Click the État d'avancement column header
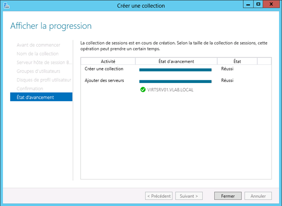Screen dimensions: 282x206 point(176,61)
